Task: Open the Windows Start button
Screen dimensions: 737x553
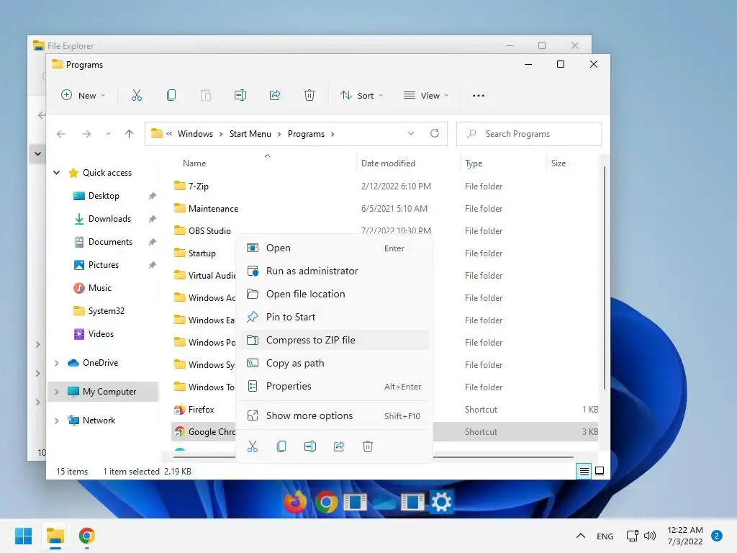Action: pyautogui.click(x=23, y=536)
